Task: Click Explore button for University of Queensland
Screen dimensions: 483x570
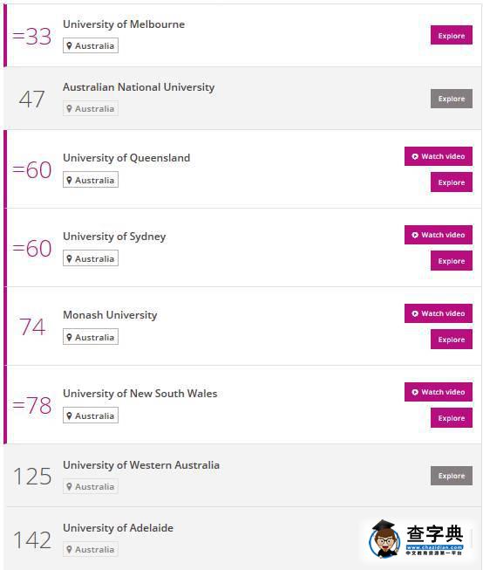Action: coord(452,182)
